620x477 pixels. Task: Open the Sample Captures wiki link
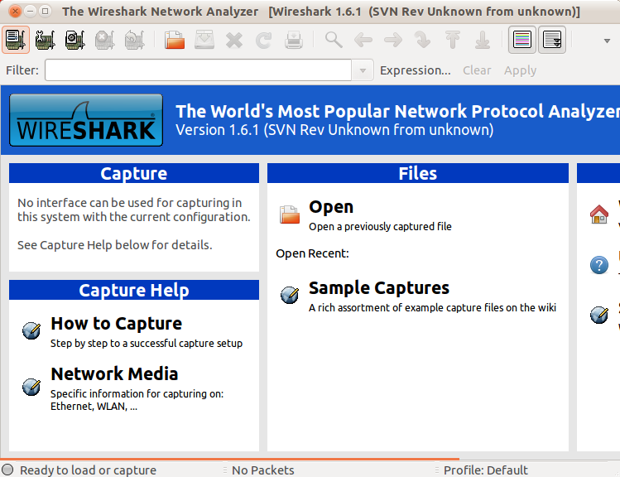pos(379,288)
